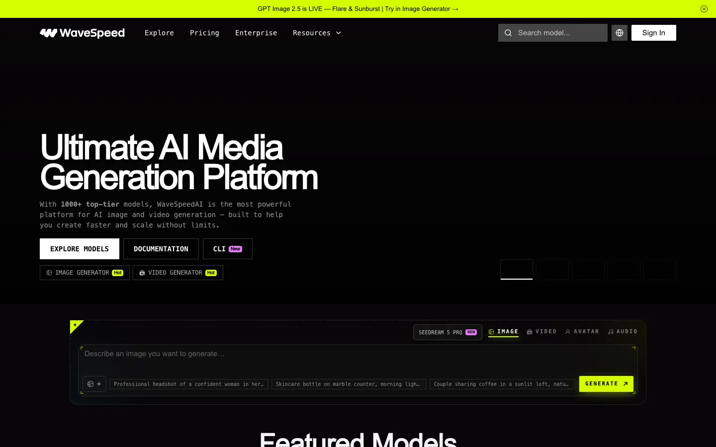Select the Skincare bottle prompt suggestion

click(x=349, y=384)
